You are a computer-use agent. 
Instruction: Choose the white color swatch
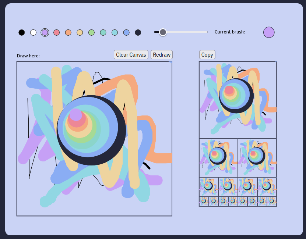pos(33,32)
